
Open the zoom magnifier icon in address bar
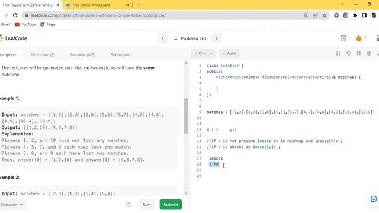pyautogui.click(x=306, y=15)
